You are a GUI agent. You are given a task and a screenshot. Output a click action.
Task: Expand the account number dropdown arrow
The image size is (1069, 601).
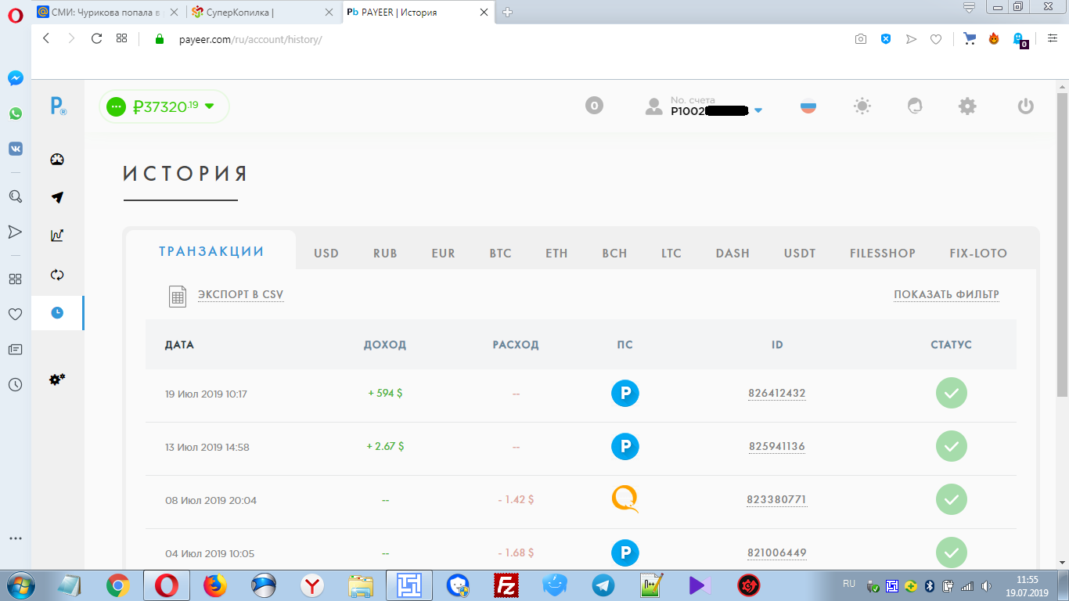[758, 110]
